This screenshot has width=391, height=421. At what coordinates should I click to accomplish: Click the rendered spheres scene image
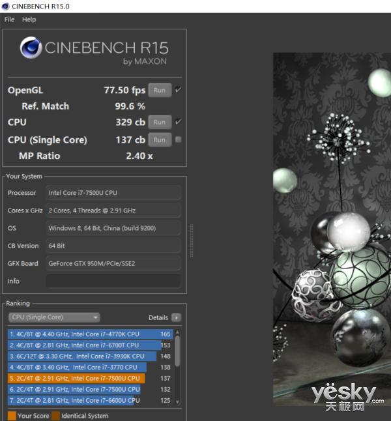coord(331,228)
